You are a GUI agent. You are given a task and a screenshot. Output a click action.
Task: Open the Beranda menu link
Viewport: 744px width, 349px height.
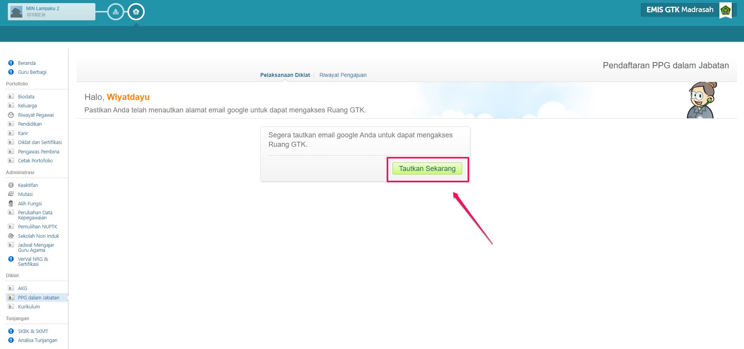(x=27, y=63)
